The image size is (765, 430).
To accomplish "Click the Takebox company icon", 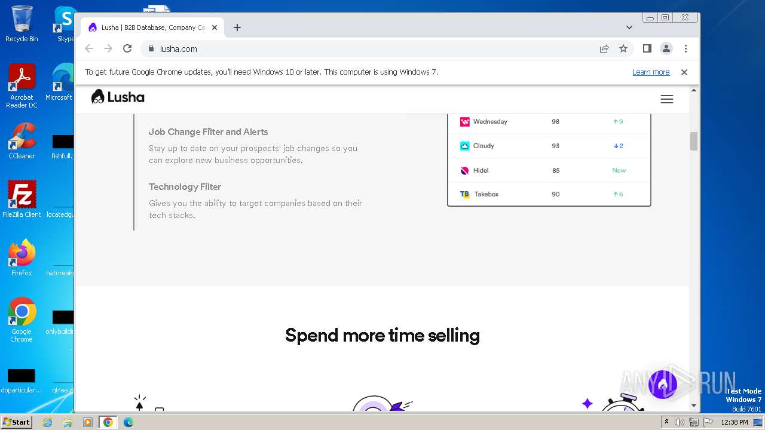I will point(464,194).
